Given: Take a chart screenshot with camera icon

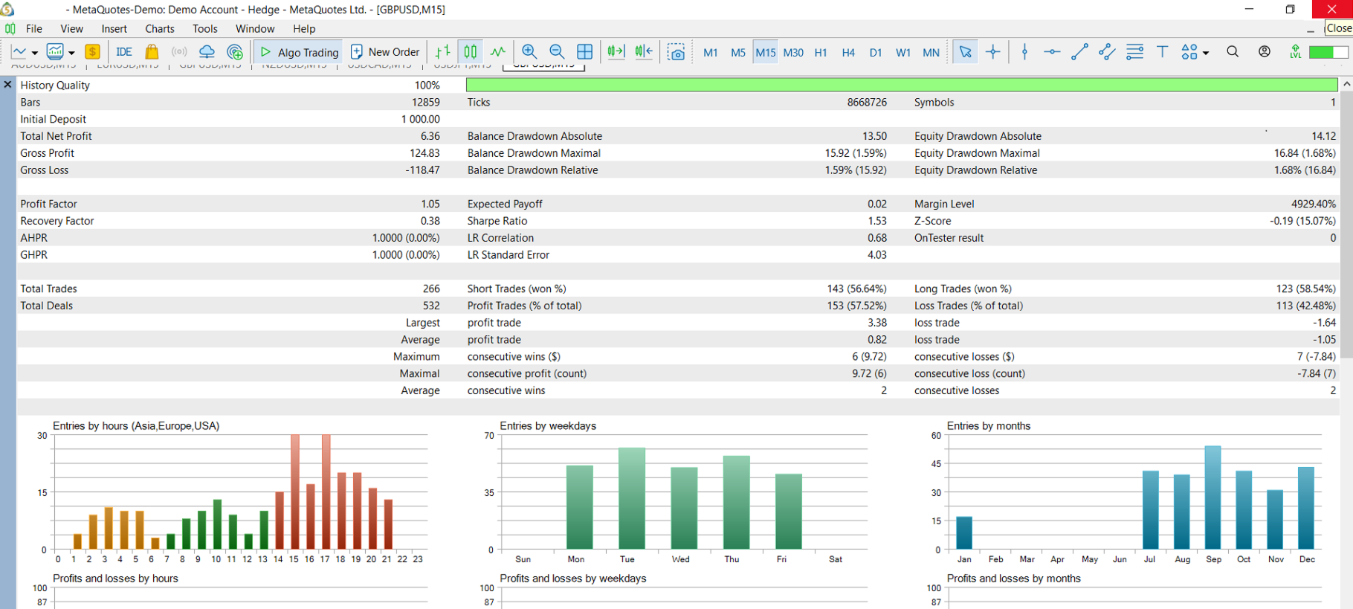Looking at the screenshot, I should [676, 52].
